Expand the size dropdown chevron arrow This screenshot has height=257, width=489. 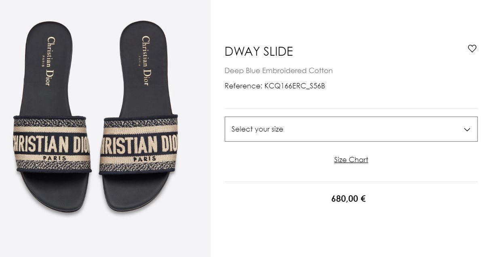(467, 130)
